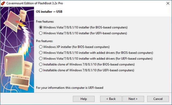Close the FlashBoot window
This screenshot has width=172, height=105.
(168, 3)
